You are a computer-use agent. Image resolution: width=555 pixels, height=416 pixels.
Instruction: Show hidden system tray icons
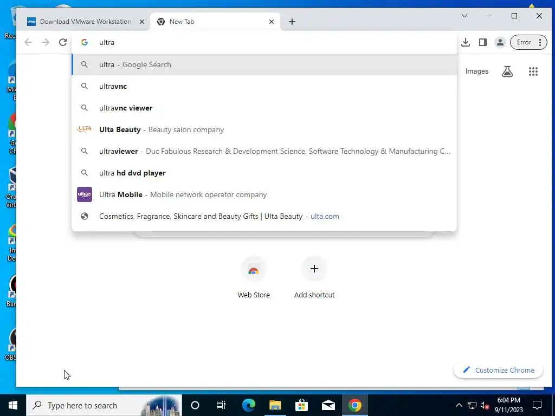coord(459,405)
